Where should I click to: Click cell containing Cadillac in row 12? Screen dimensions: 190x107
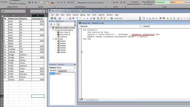14,49
